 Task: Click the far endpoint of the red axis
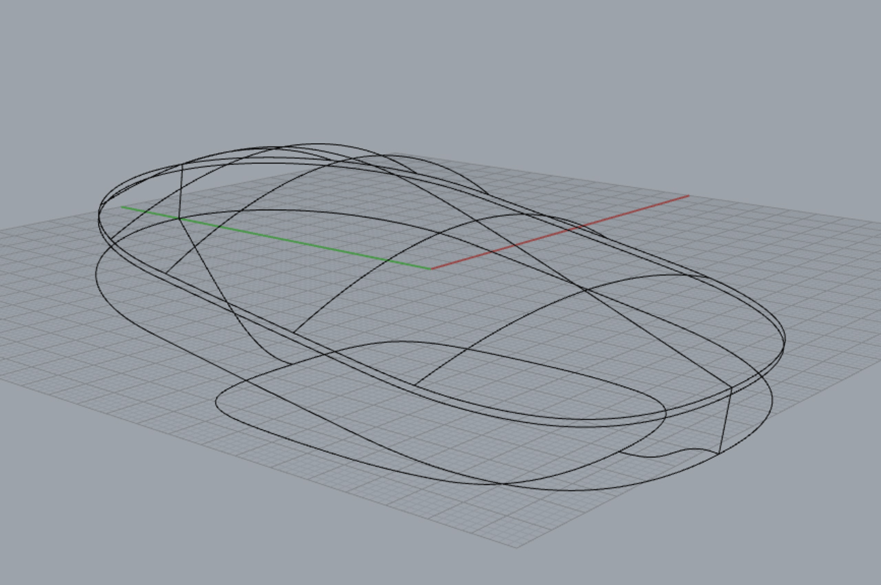pyautogui.click(x=688, y=196)
